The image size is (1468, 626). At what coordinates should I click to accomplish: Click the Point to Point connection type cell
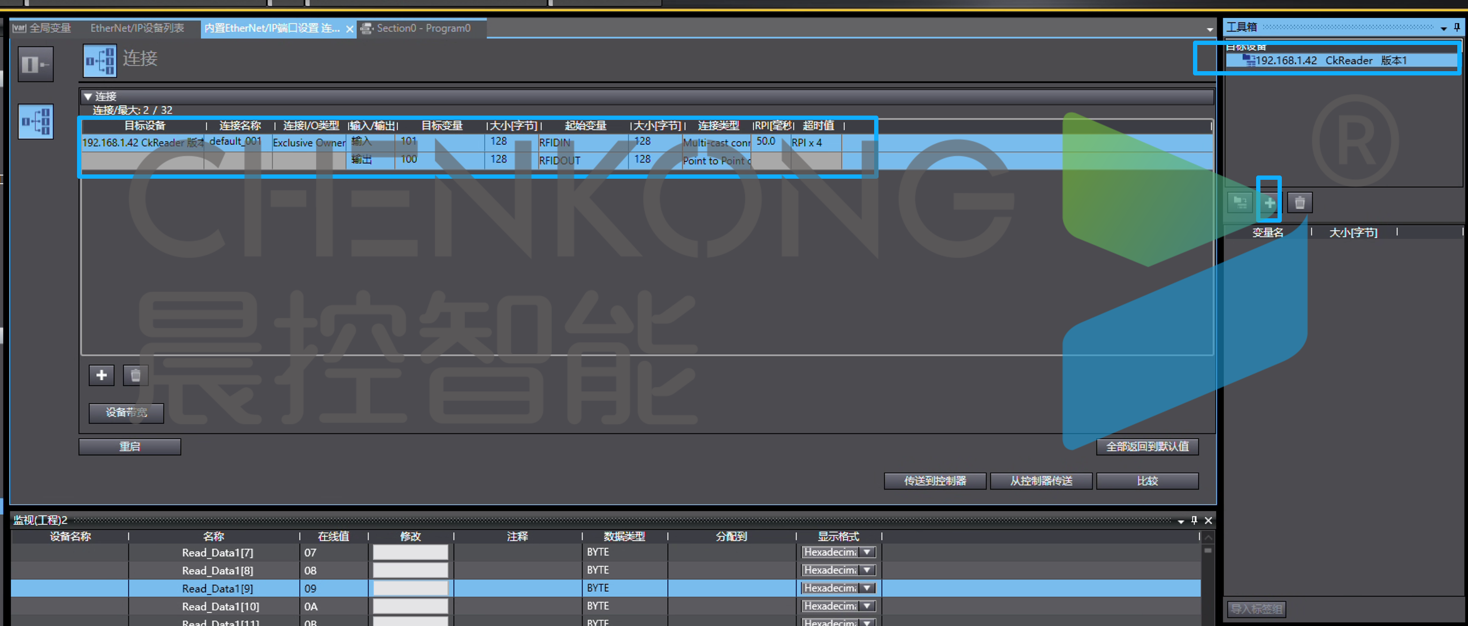716,161
